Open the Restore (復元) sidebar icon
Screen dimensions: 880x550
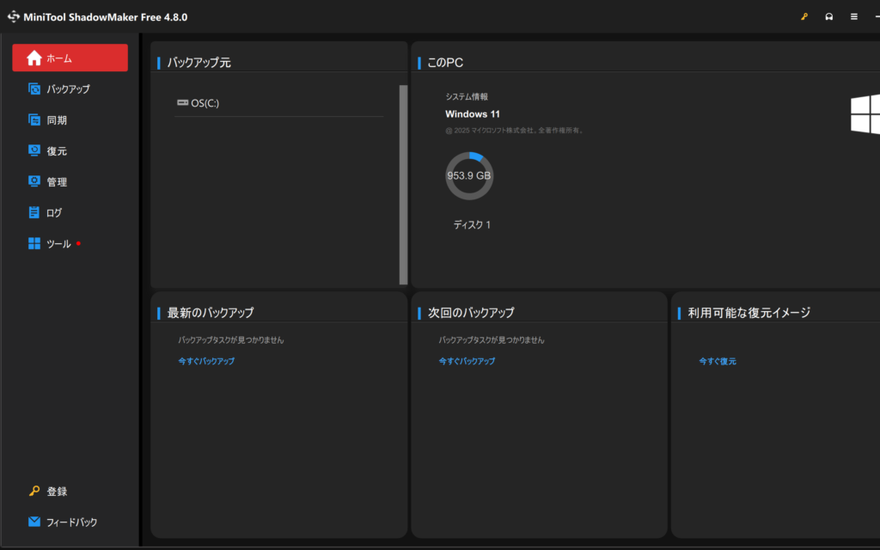34,151
